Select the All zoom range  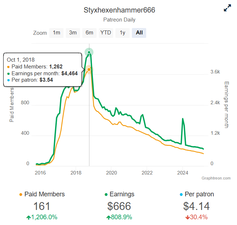pos(139,33)
